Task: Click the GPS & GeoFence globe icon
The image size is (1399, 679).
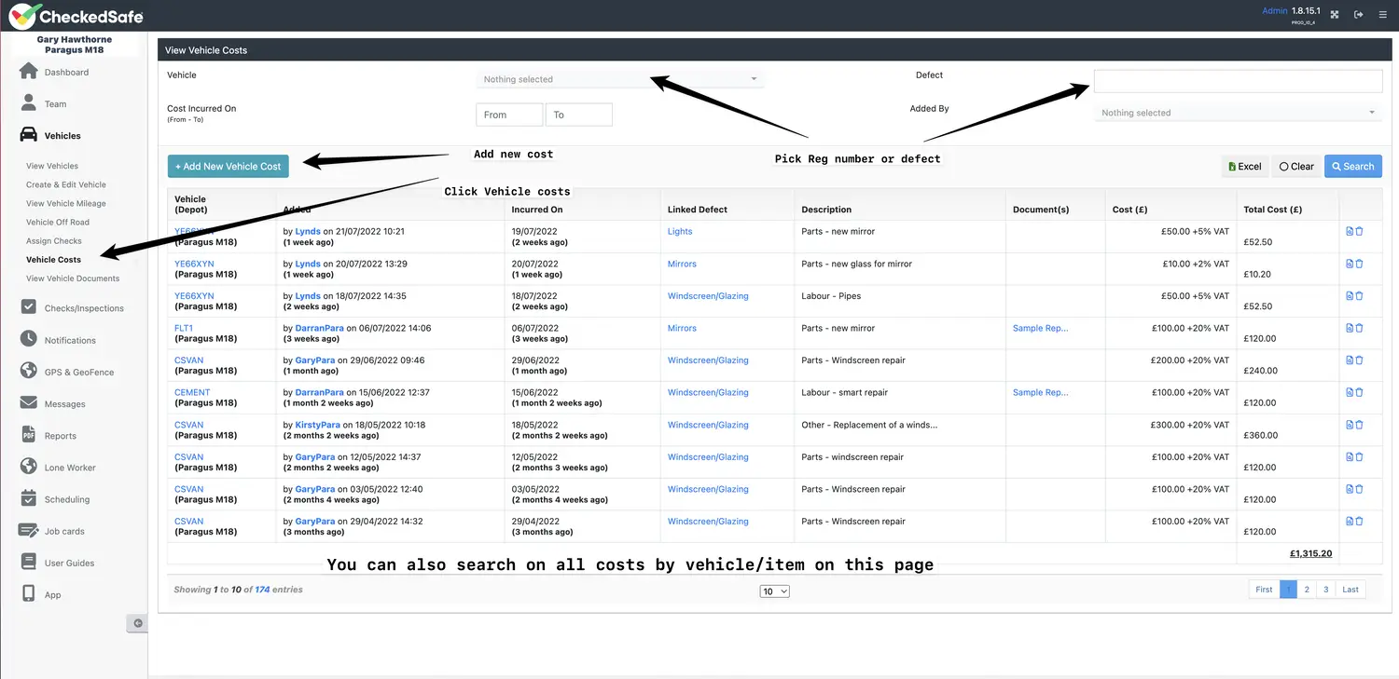Action: (28, 371)
